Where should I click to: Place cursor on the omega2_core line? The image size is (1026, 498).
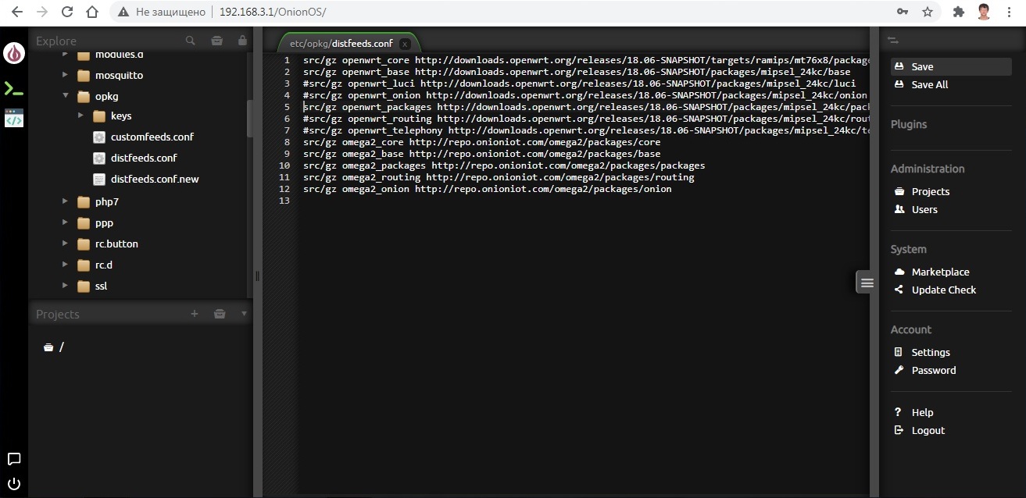point(481,142)
